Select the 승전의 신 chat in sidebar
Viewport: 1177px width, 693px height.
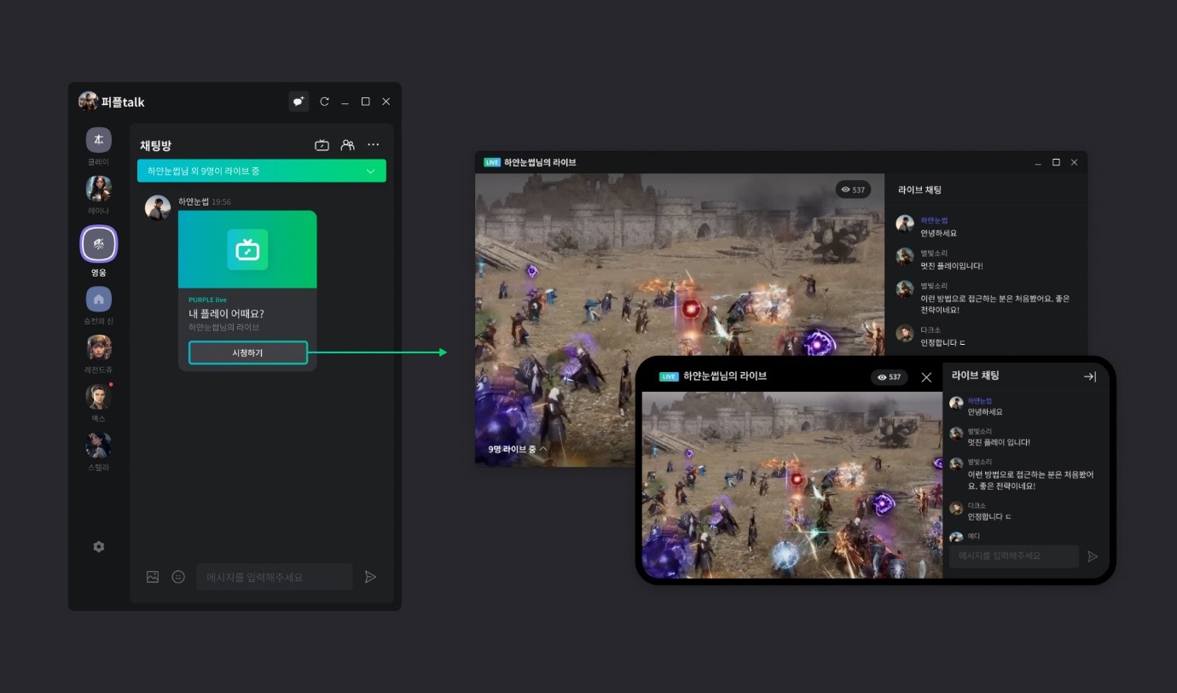pyautogui.click(x=99, y=299)
